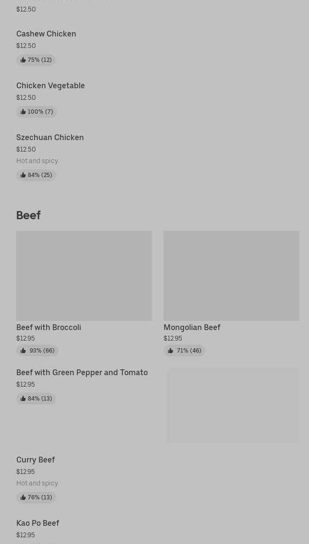Click the 84% (25) rating badge
This screenshot has width=309, height=544.
pos(36,175)
